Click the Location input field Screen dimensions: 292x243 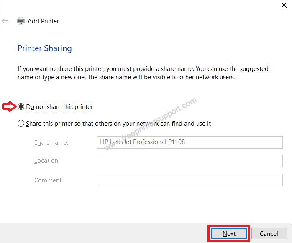190,161
